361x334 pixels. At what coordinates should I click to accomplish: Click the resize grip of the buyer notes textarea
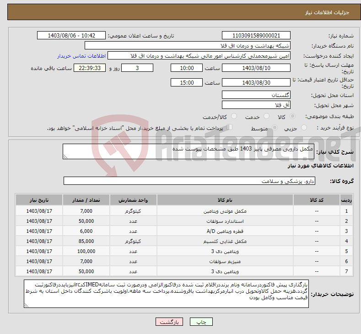pyautogui.click(x=27, y=305)
